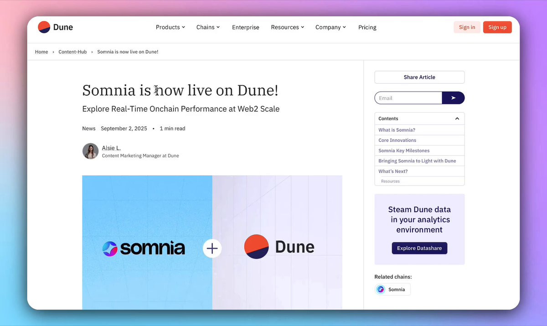Jump to Core Innovations section

click(397, 140)
